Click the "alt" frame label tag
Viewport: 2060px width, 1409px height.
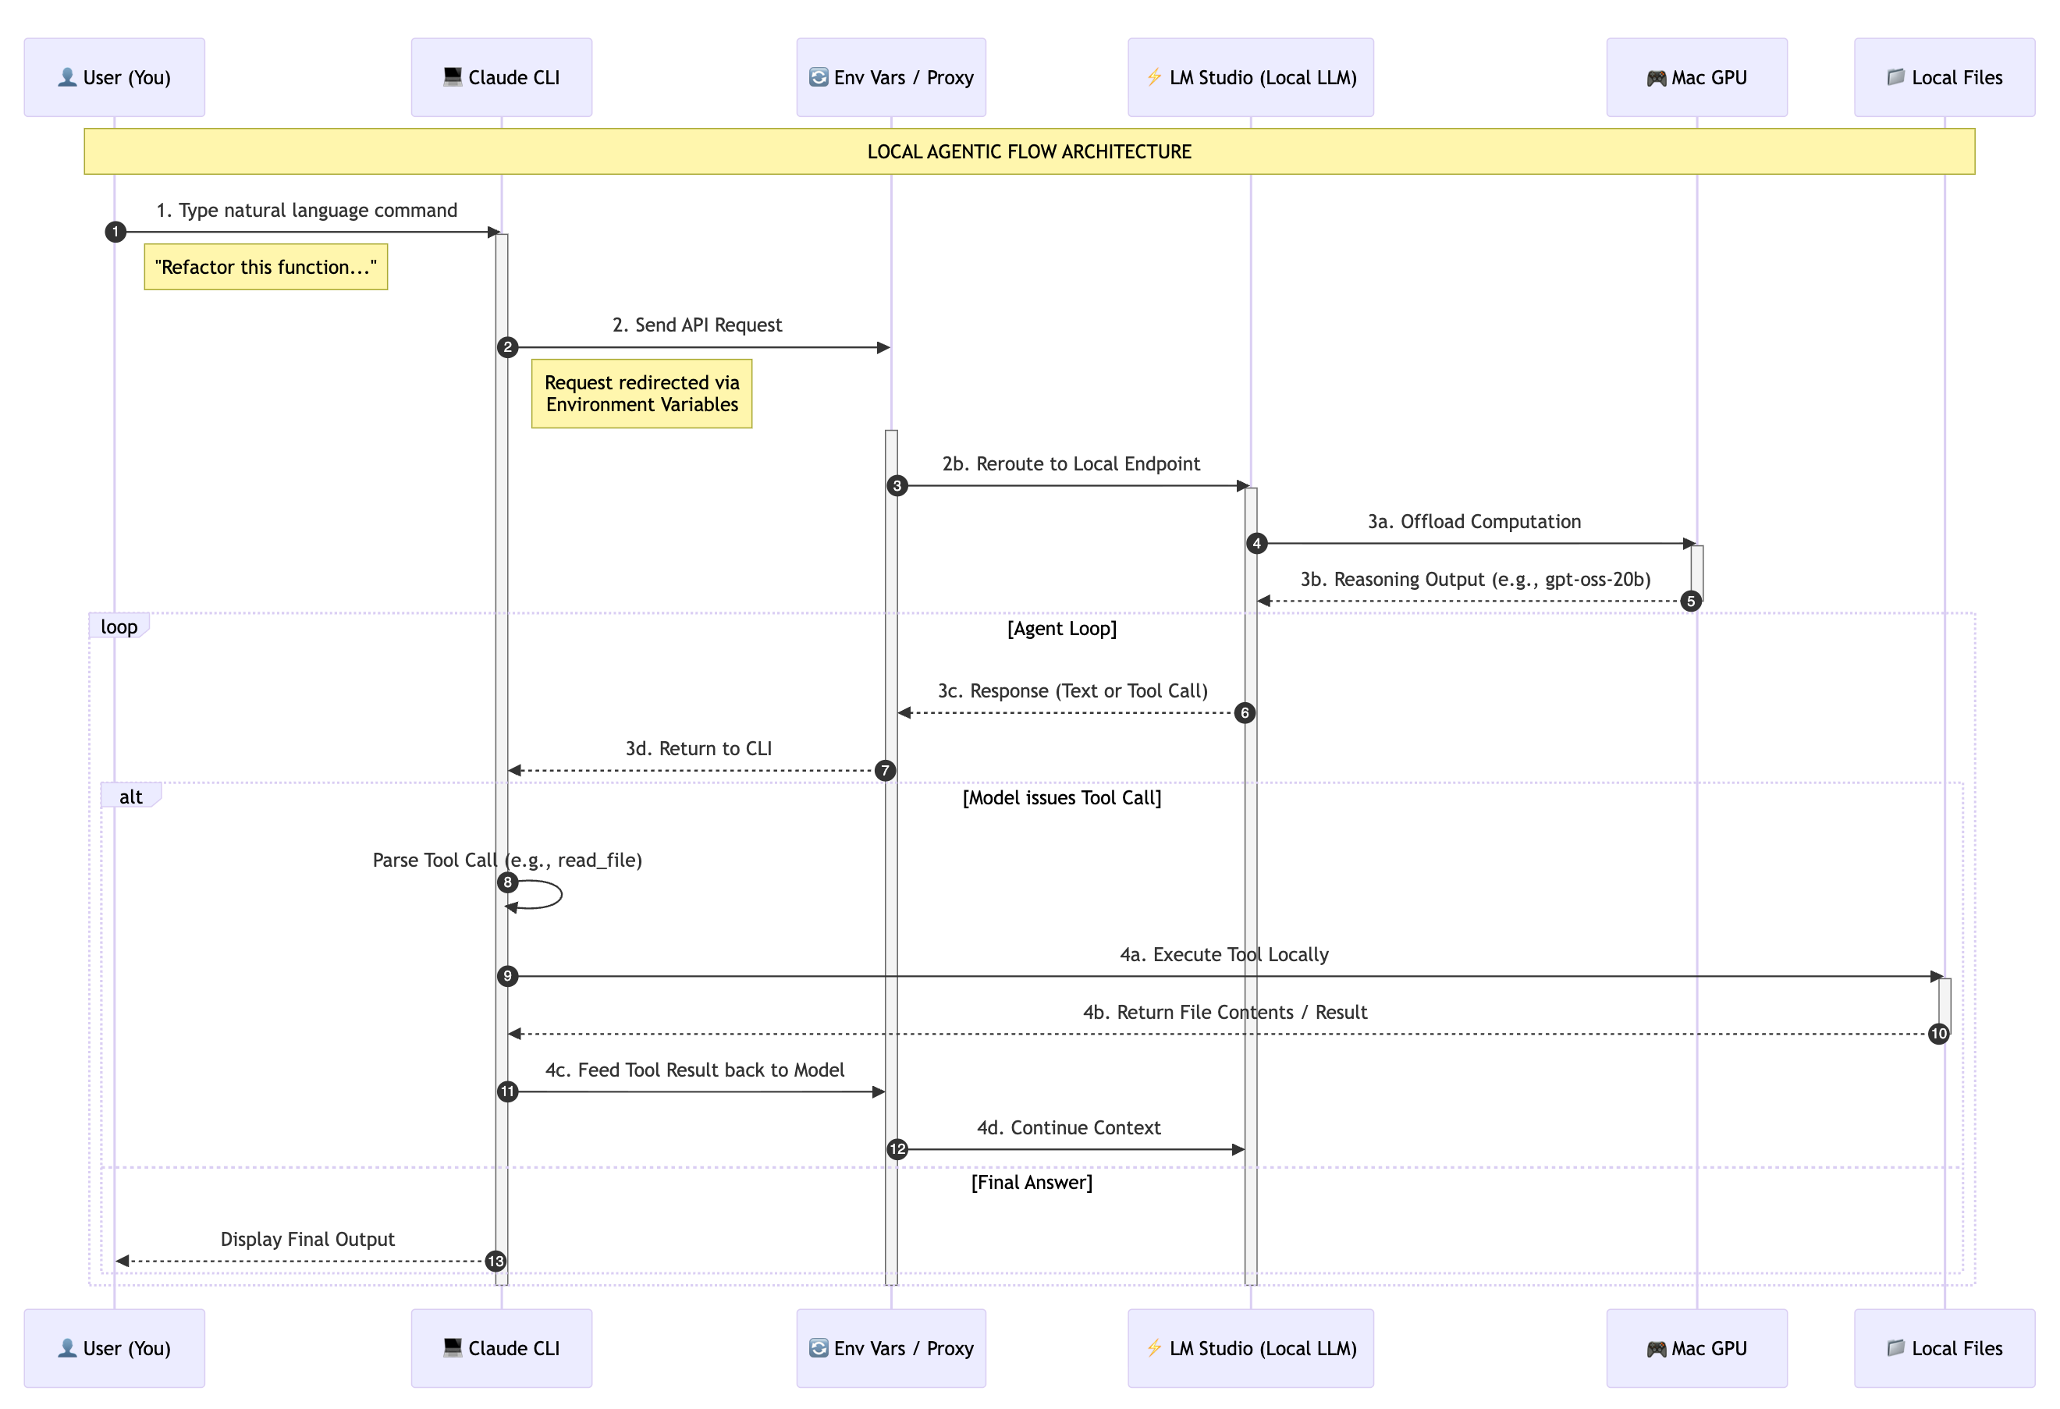[x=130, y=797]
